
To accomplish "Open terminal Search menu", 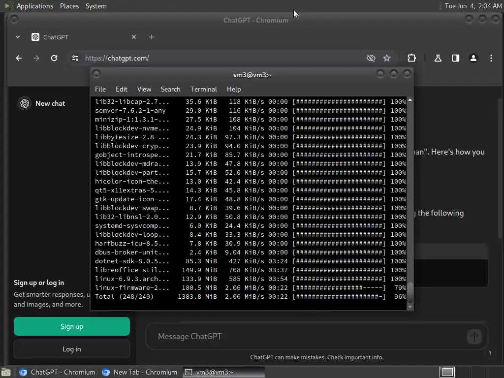I will (x=170, y=90).
